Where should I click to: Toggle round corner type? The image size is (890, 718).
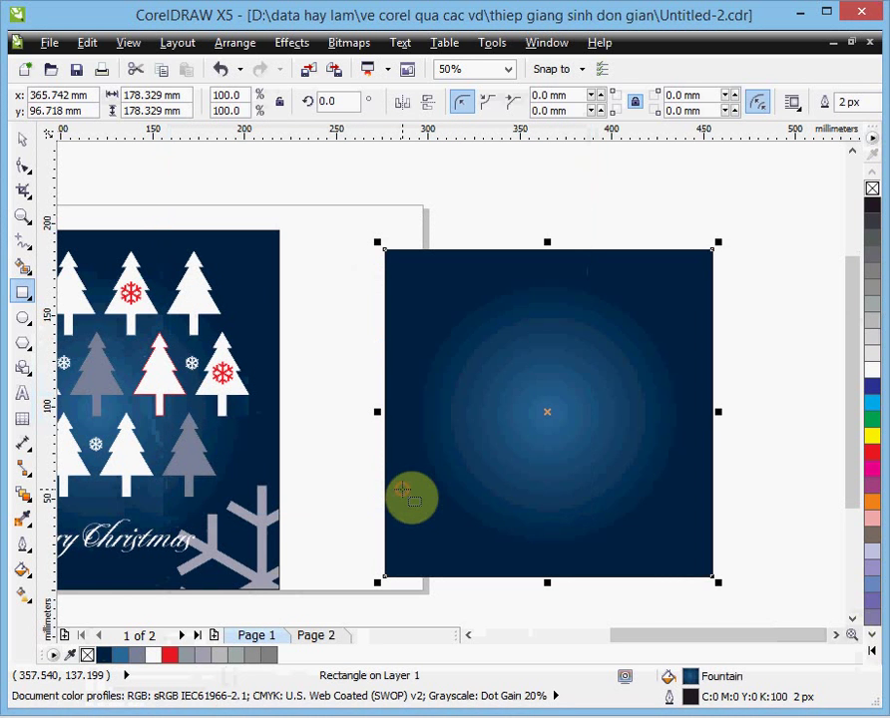click(x=462, y=102)
